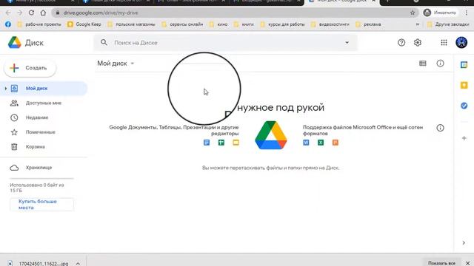Click the Google Docs blue icon
The width and height of the screenshot is (474, 266).
tap(207, 143)
